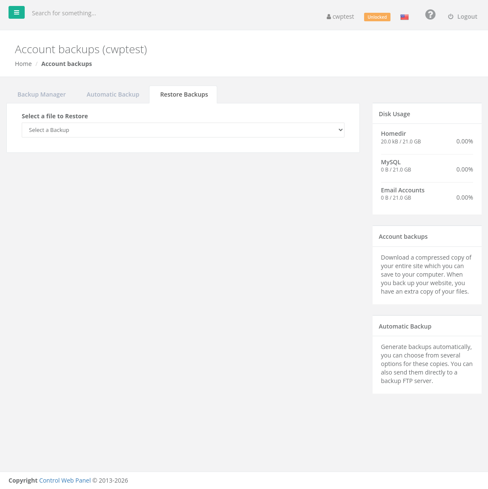Click the 'Account backups' sidebar panel heading
This screenshot has height=489, width=488.
coord(403,237)
